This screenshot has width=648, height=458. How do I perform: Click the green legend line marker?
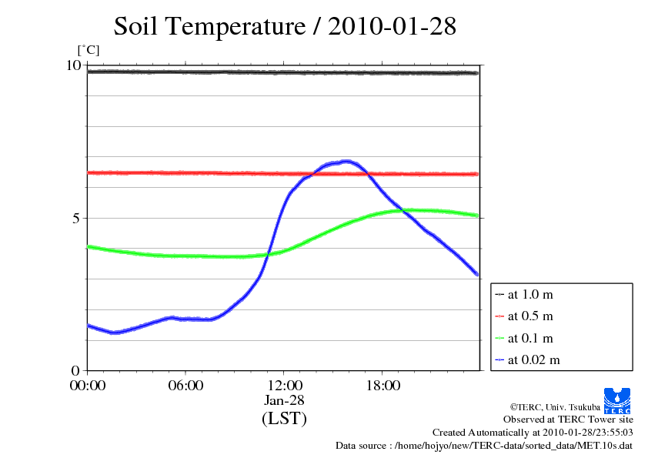click(x=499, y=338)
